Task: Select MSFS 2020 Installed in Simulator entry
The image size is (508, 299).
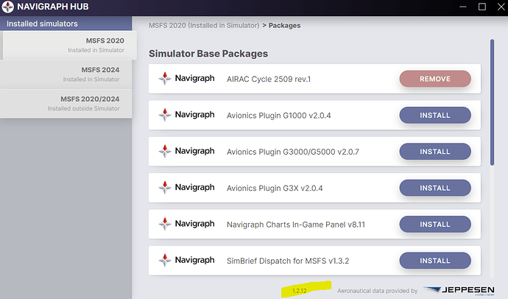Action: coord(69,45)
